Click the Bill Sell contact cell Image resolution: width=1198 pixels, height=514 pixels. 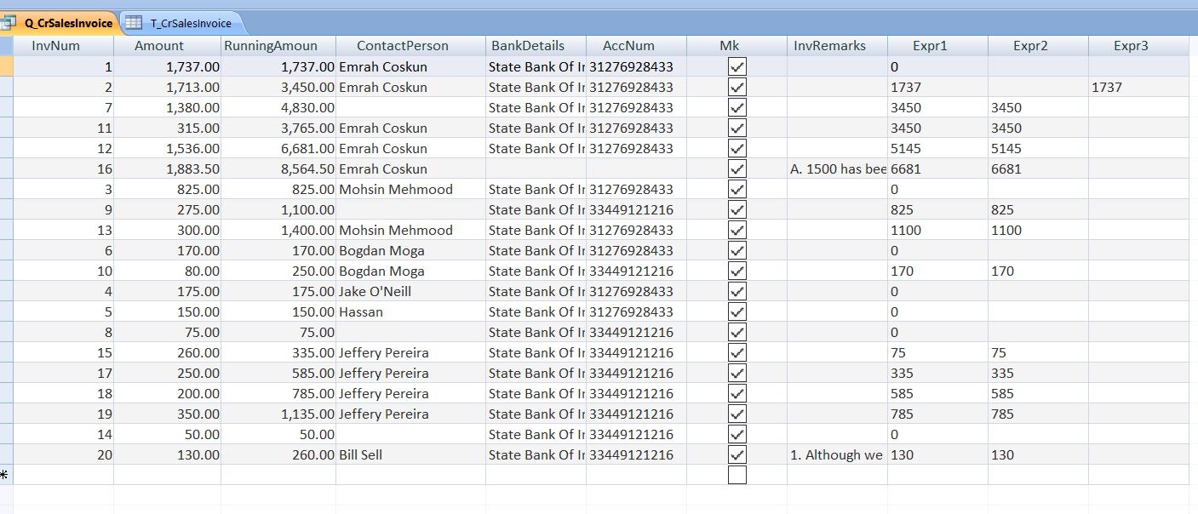point(410,454)
